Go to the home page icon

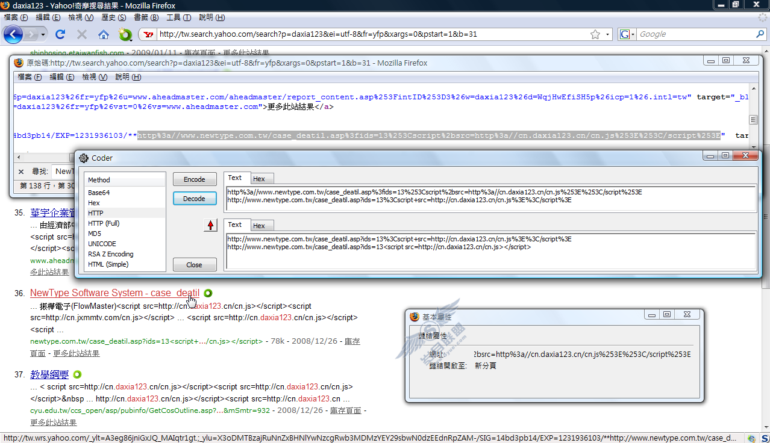104,34
